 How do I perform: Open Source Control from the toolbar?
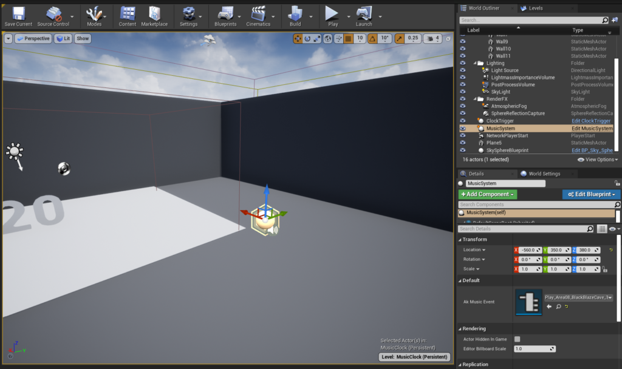53,16
